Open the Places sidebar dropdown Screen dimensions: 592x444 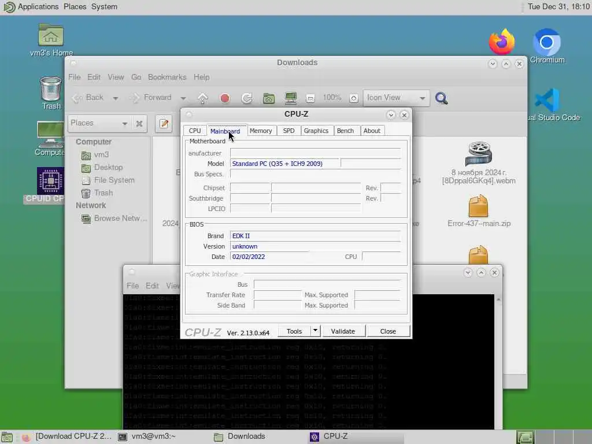[99, 123]
